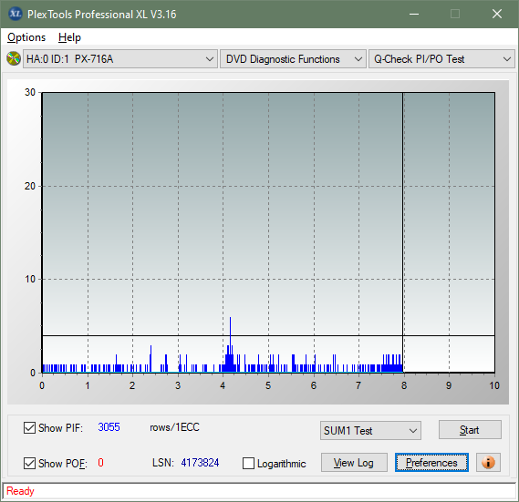519x502 pixels.
Task: Expand the DVD Diagnostic Functions dropdown
Action: [293, 59]
